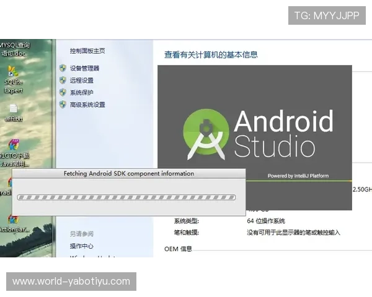Image resolution: width=372 pixels, height=297 pixels.
Task: Click the 笔和触摸: label
Action: 186,233
